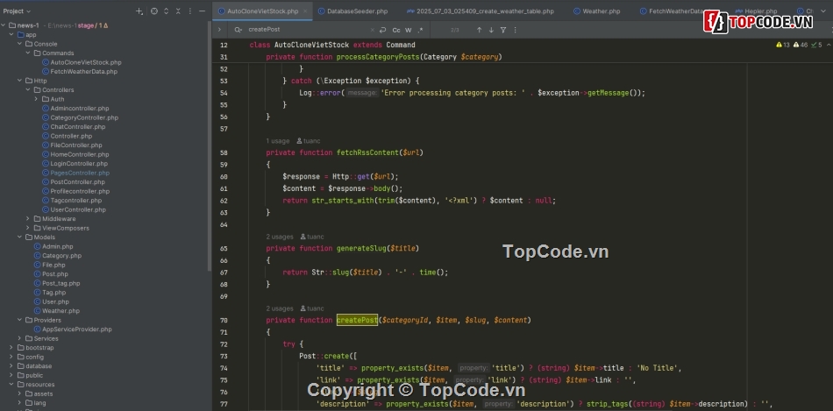Click the Collapse All icon in Project panel
833x411 pixels.
pyautogui.click(x=178, y=11)
